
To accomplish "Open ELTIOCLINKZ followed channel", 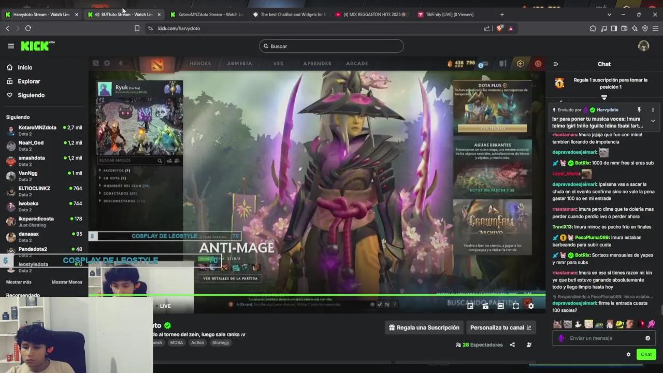I will coord(44,191).
